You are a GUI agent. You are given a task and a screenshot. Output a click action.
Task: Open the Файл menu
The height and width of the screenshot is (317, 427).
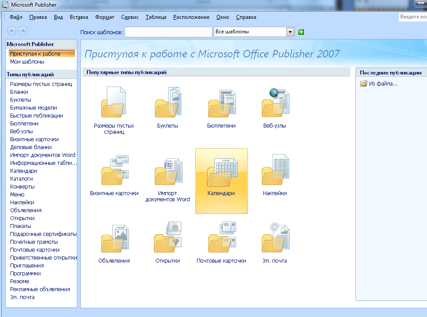coord(16,17)
